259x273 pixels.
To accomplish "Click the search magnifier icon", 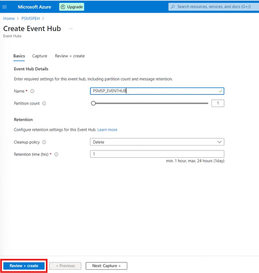I will (173, 7).
